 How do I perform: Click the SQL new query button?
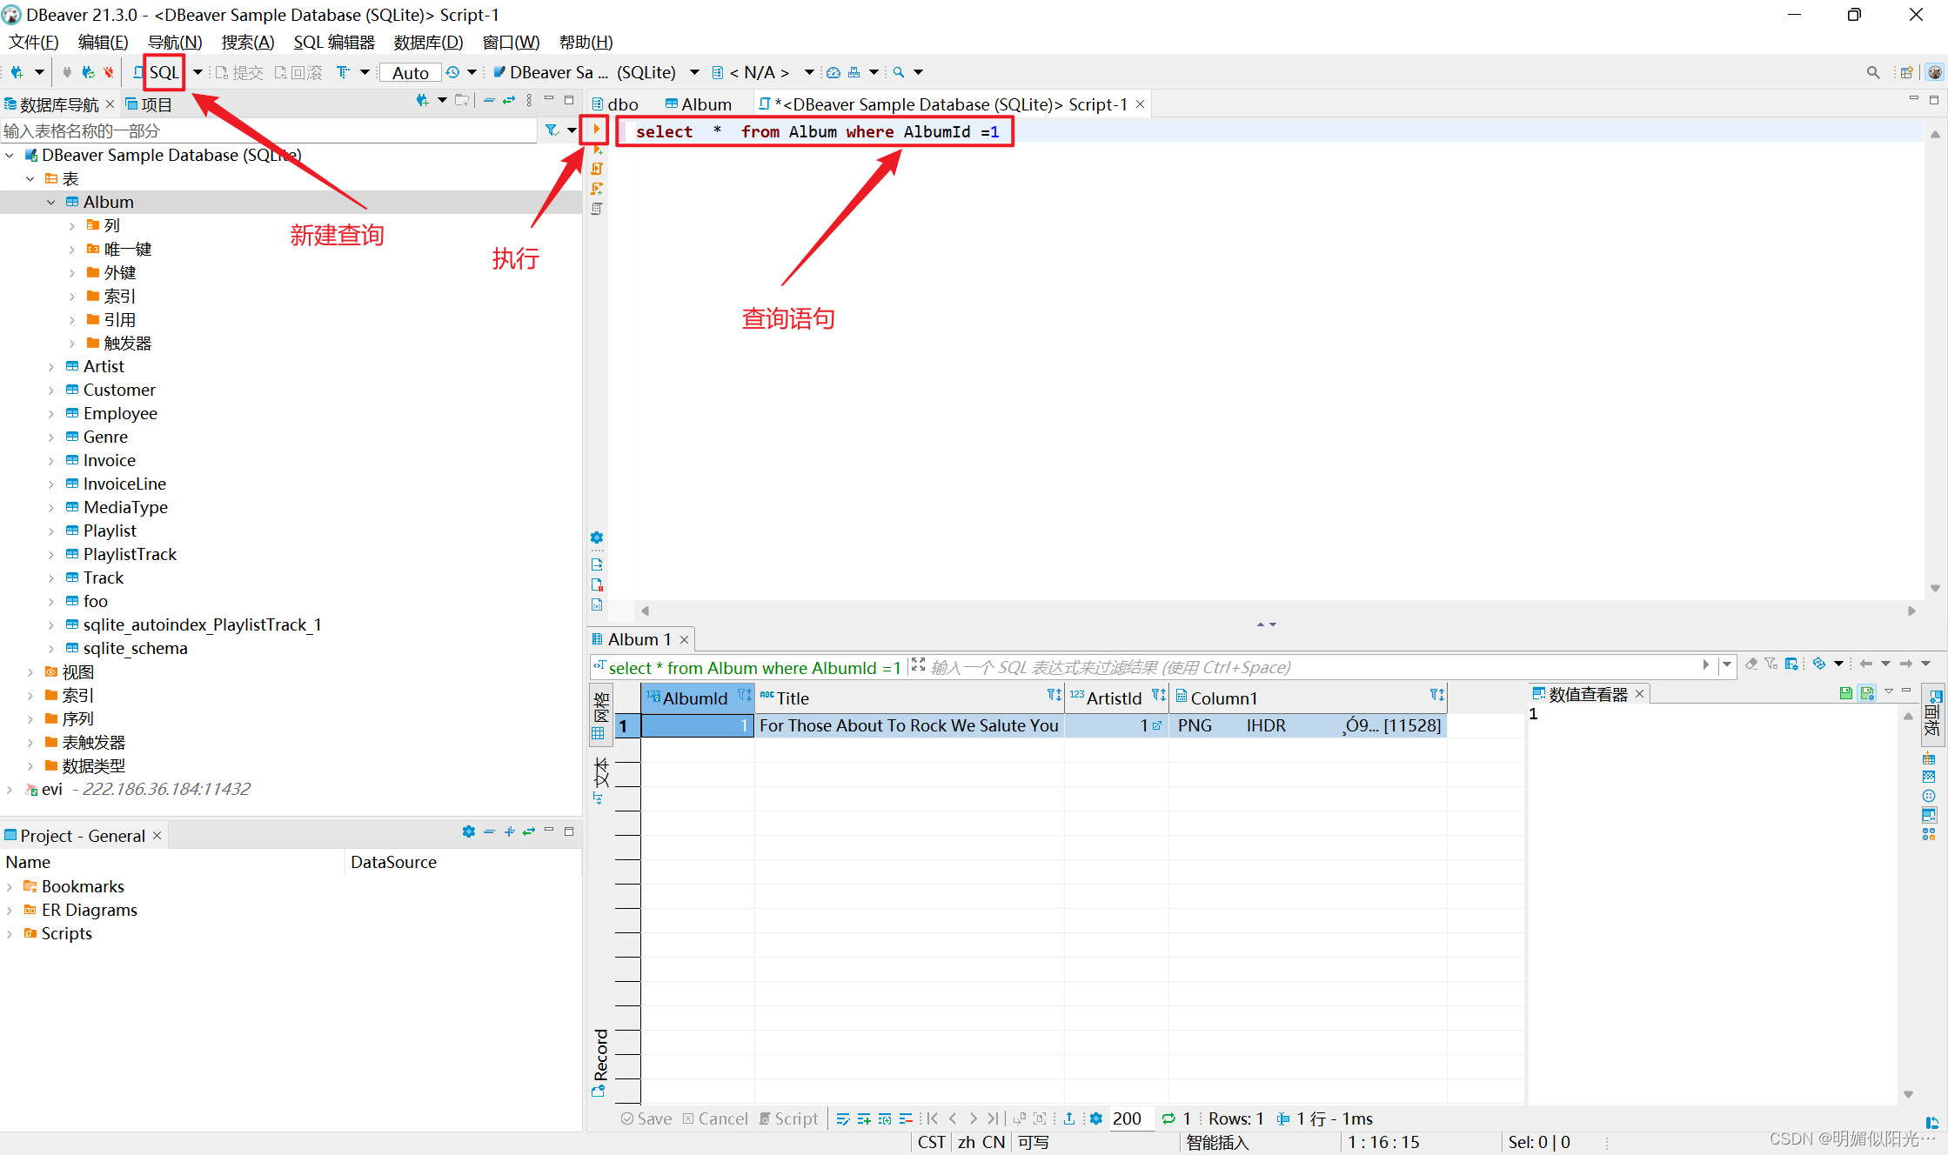click(163, 72)
